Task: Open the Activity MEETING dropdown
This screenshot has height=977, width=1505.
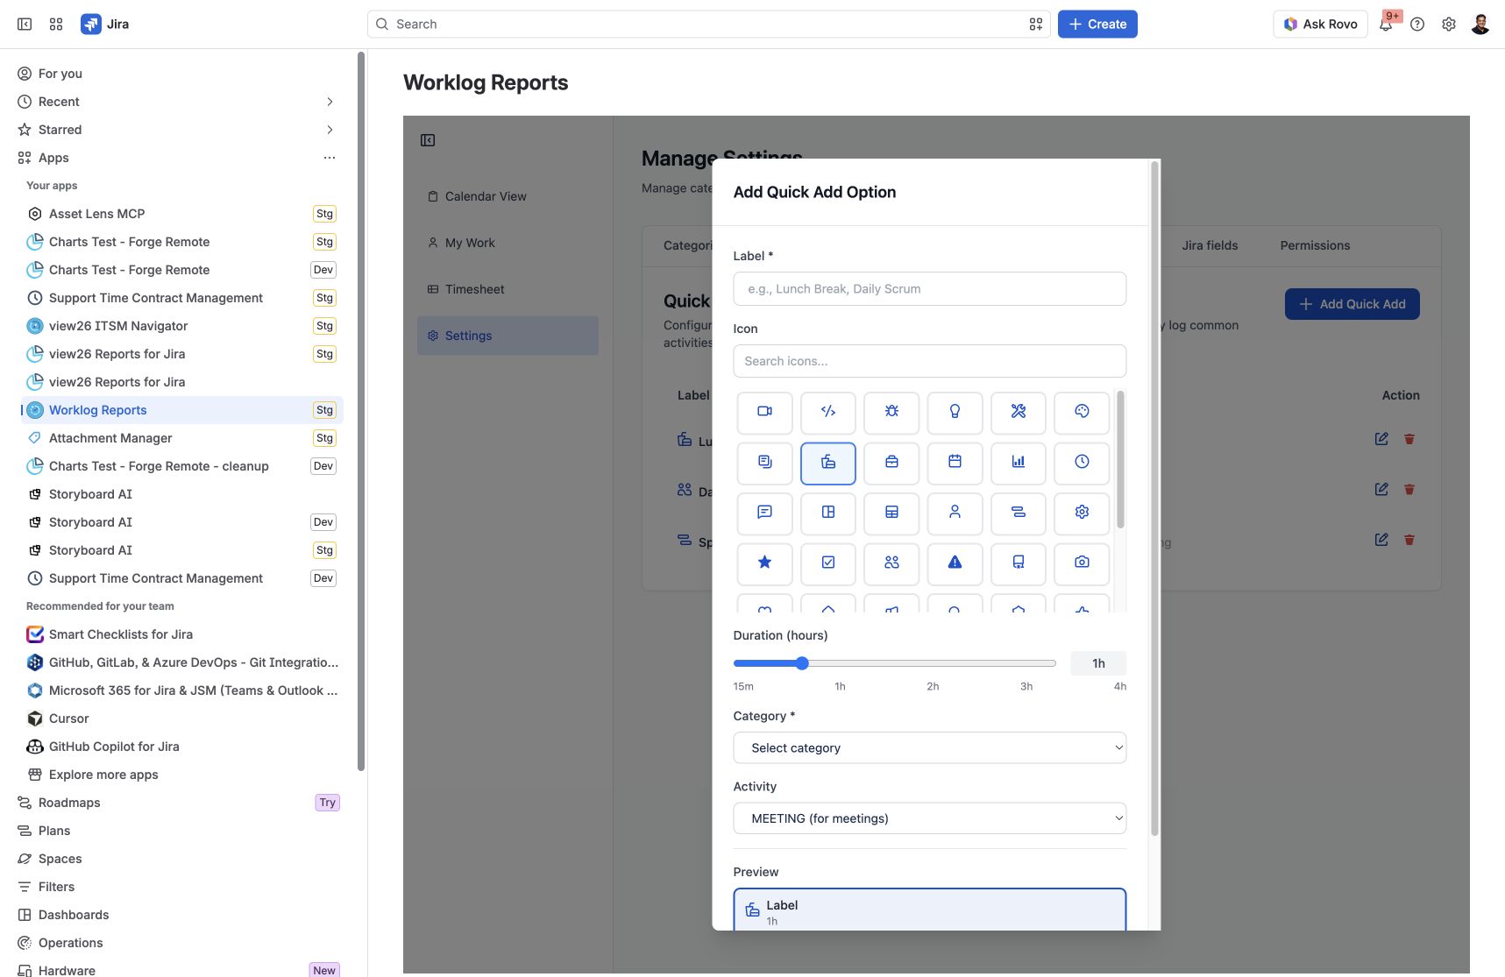Action: pyautogui.click(x=929, y=818)
